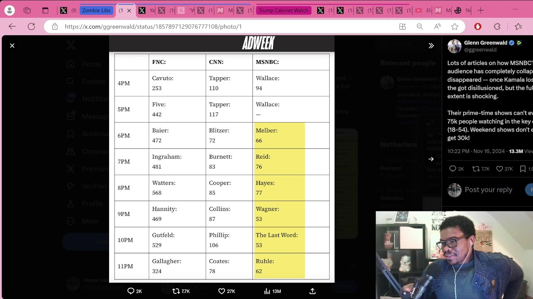533x299 pixels.
Task: Click the 13.3M views count
Action: point(520,151)
